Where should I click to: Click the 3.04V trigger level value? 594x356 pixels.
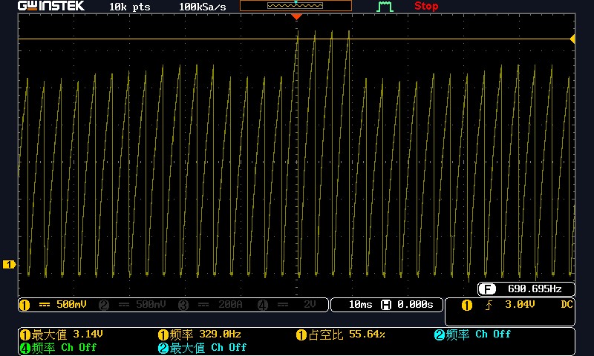coord(520,304)
